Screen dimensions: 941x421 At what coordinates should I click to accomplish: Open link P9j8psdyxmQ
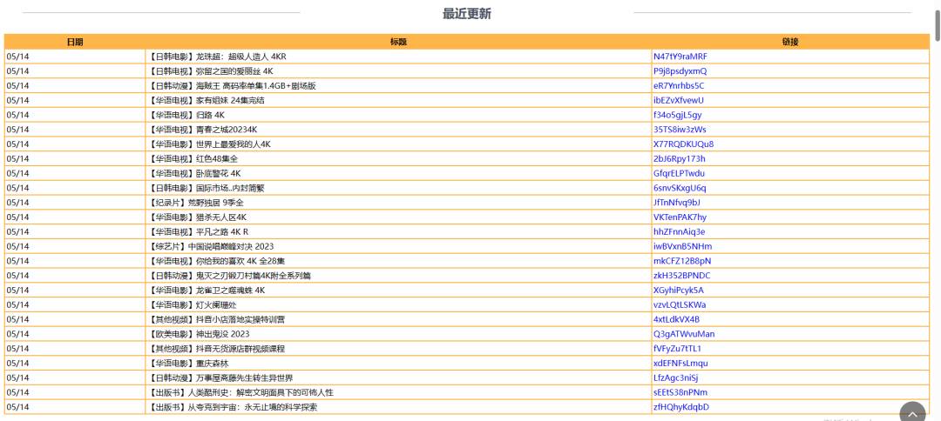click(x=680, y=71)
